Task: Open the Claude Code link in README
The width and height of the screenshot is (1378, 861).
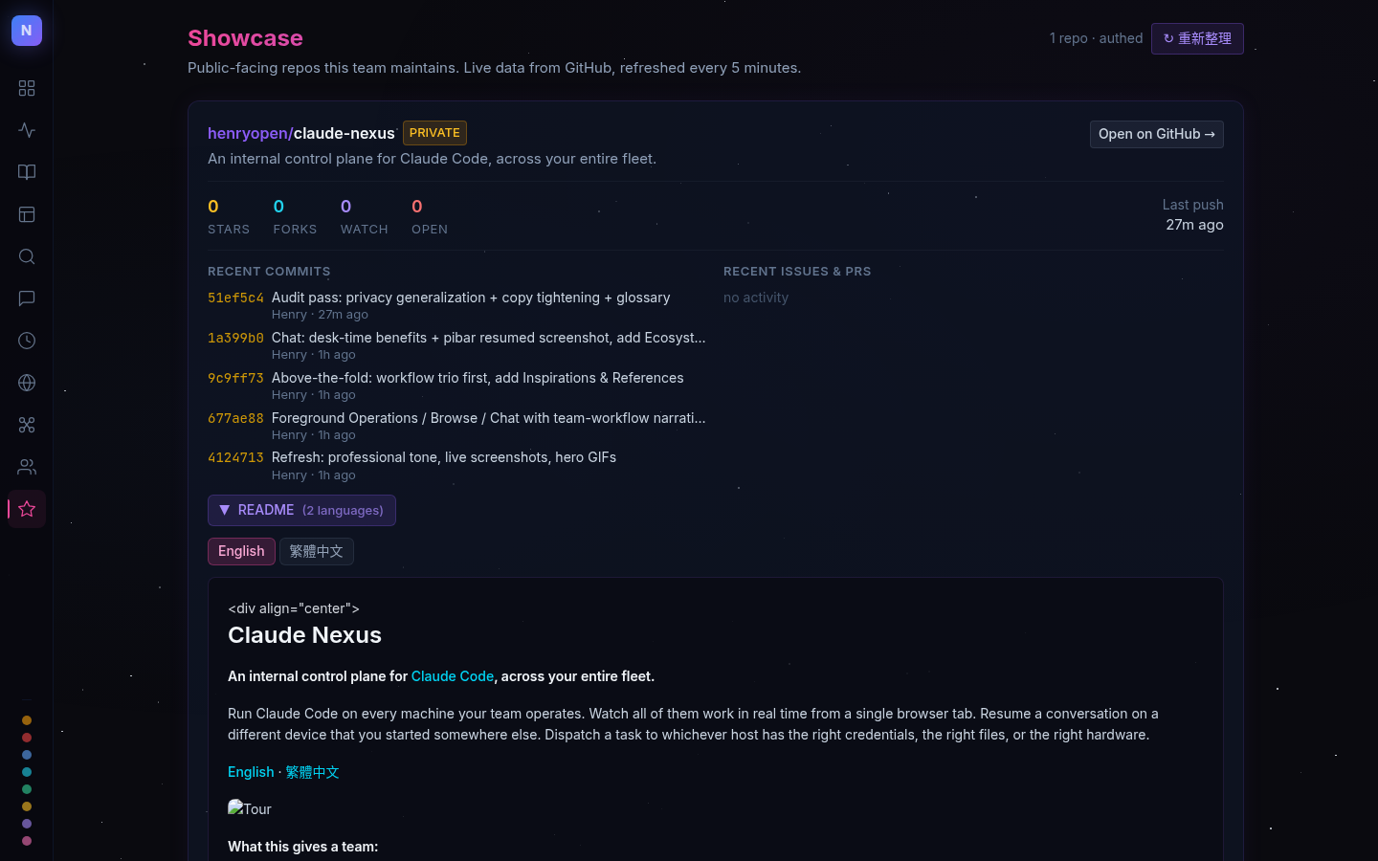Action: coord(453,676)
